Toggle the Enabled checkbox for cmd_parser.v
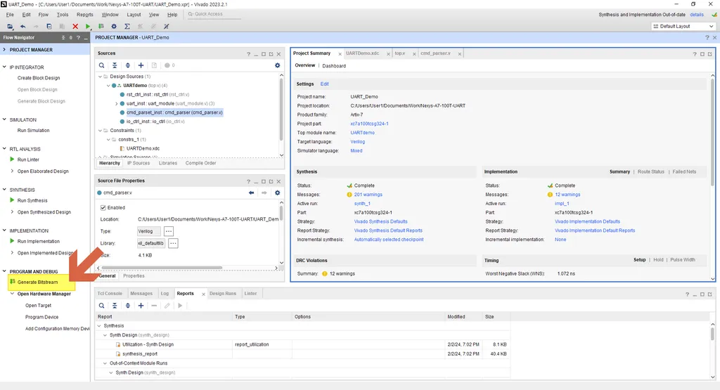The width and height of the screenshot is (720, 390). click(x=103, y=208)
